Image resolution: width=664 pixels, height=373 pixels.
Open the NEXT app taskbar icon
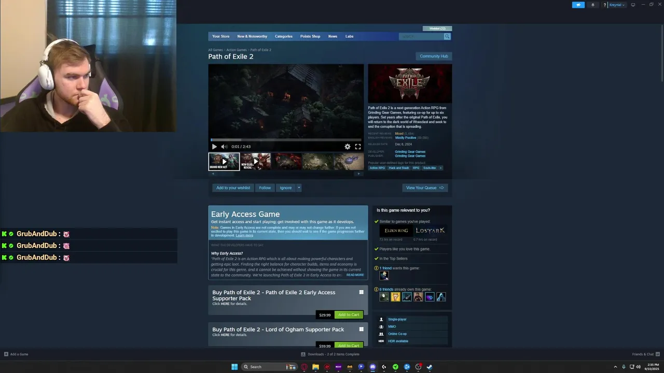tap(338, 367)
